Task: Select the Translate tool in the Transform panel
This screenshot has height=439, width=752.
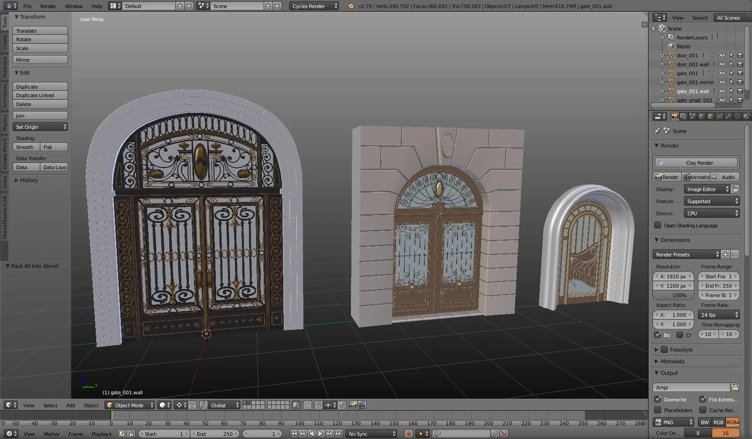Action: [x=40, y=30]
